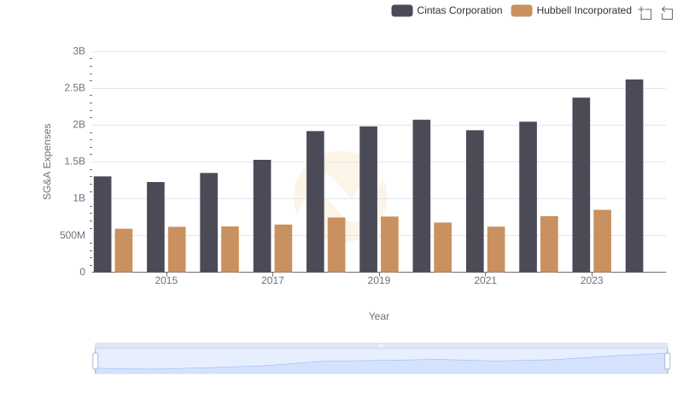This screenshot has height=394, width=683.
Task: Click the 2.5B y-axis label
Action: [75, 88]
